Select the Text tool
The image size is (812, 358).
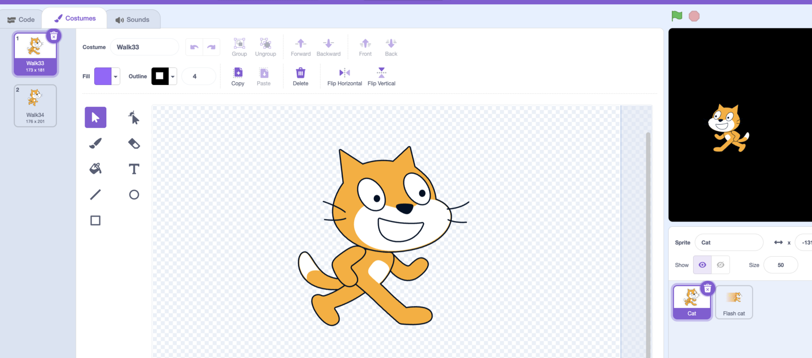[134, 169]
